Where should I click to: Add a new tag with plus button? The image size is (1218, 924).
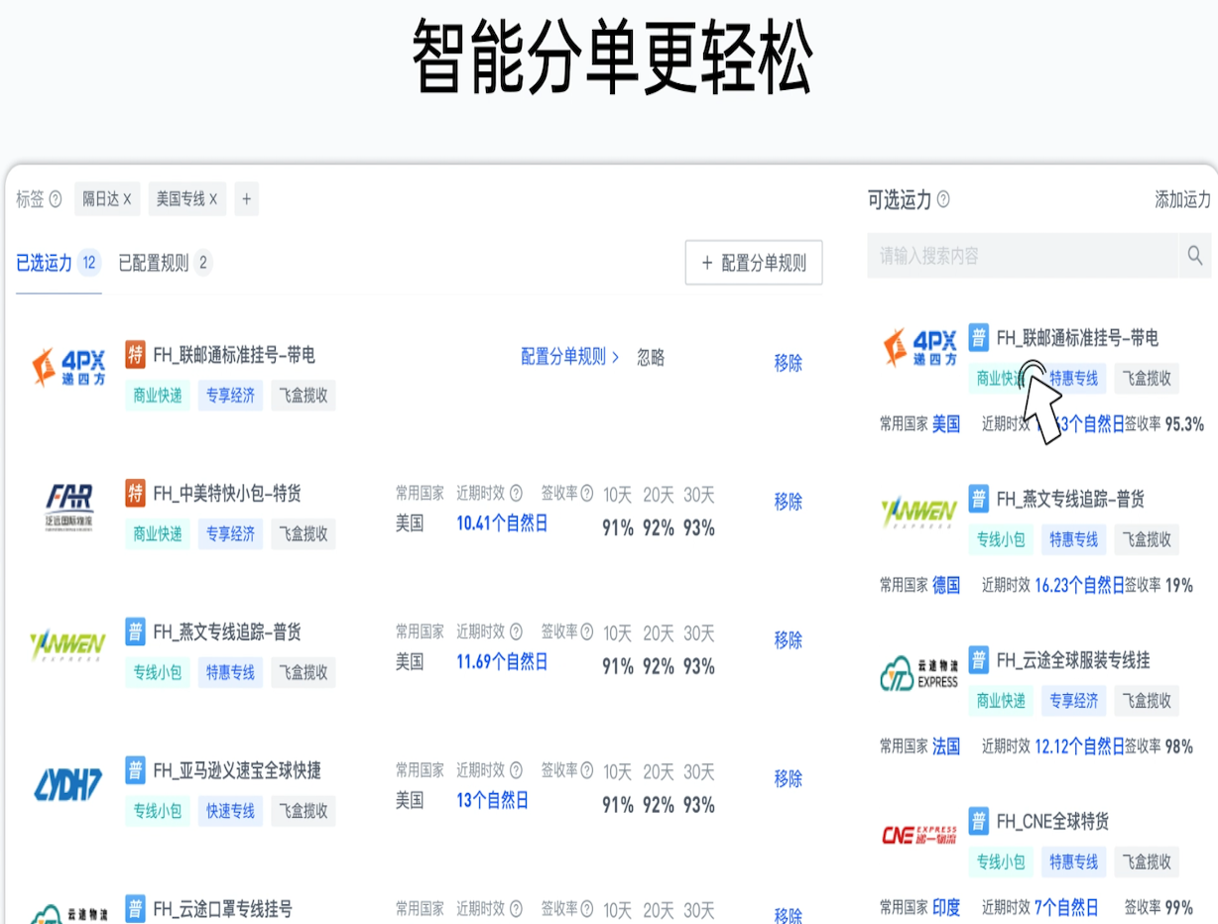pyautogui.click(x=247, y=199)
